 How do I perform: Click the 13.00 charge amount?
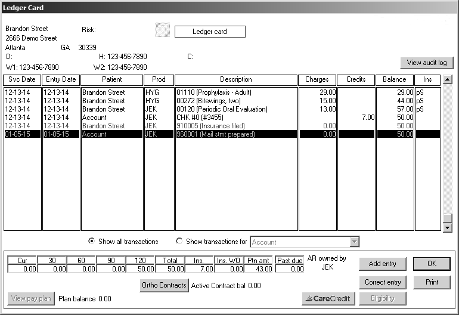point(327,109)
